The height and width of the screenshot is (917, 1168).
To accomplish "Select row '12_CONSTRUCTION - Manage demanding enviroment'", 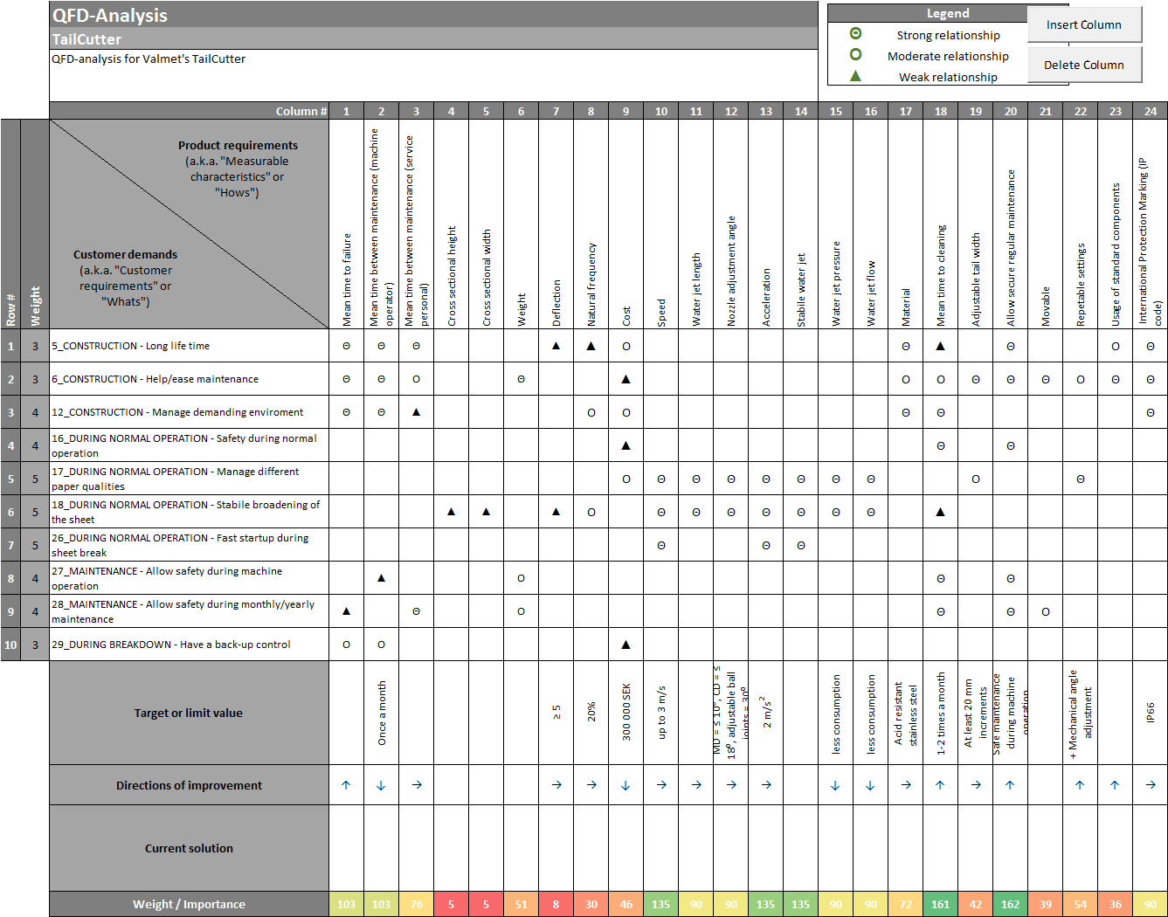I will click(x=190, y=412).
